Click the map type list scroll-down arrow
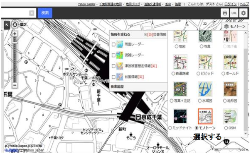The image size is (251, 156). [x=246, y=134]
